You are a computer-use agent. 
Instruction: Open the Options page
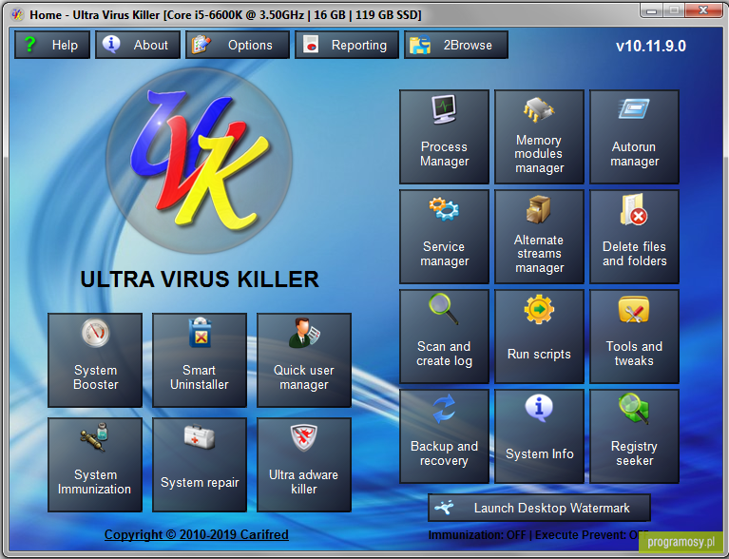[x=238, y=45]
